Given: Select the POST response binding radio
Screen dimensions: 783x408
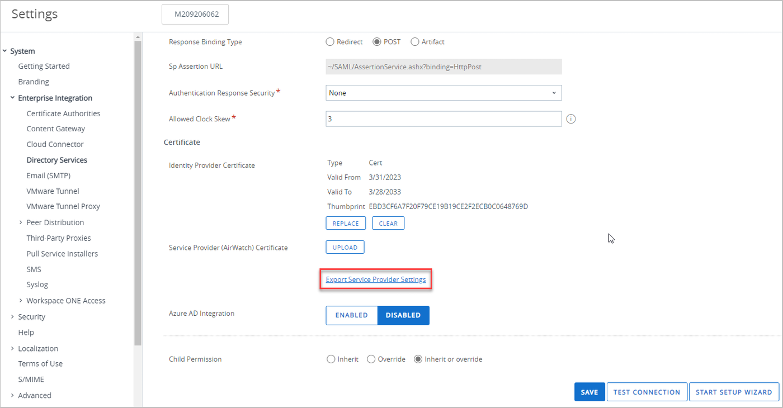Looking at the screenshot, I should click(x=377, y=42).
